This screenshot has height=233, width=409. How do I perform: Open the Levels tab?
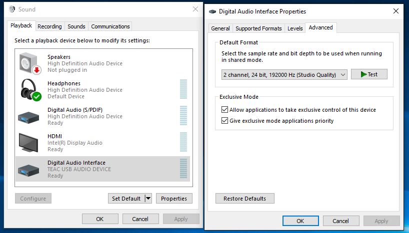tap(295, 28)
